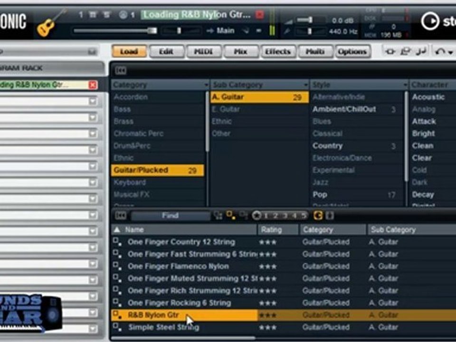
Task: Click reset icon above the Category column
Action: coord(121,70)
